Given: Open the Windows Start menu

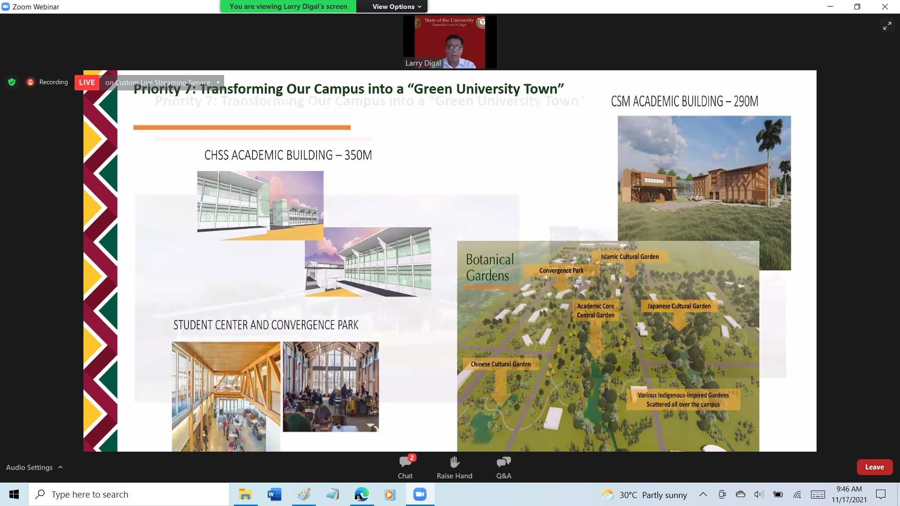Looking at the screenshot, I should [x=14, y=494].
